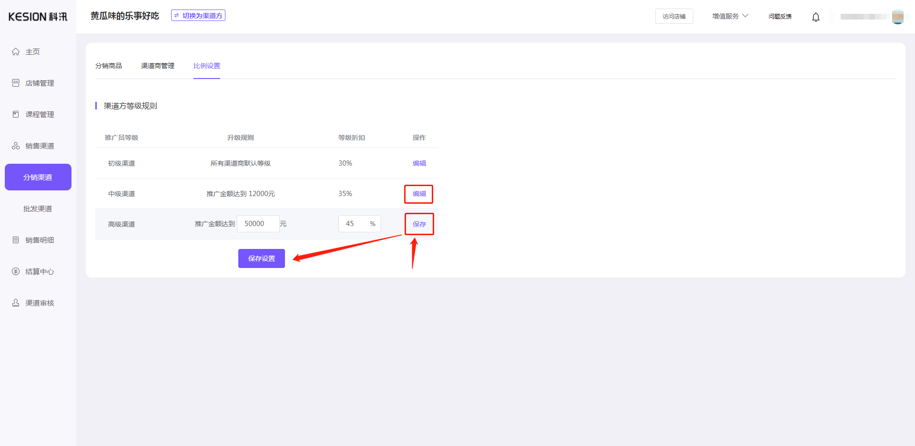The image size is (915, 446).
Task: Click the list icon for 销售明细
Action: point(16,240)
